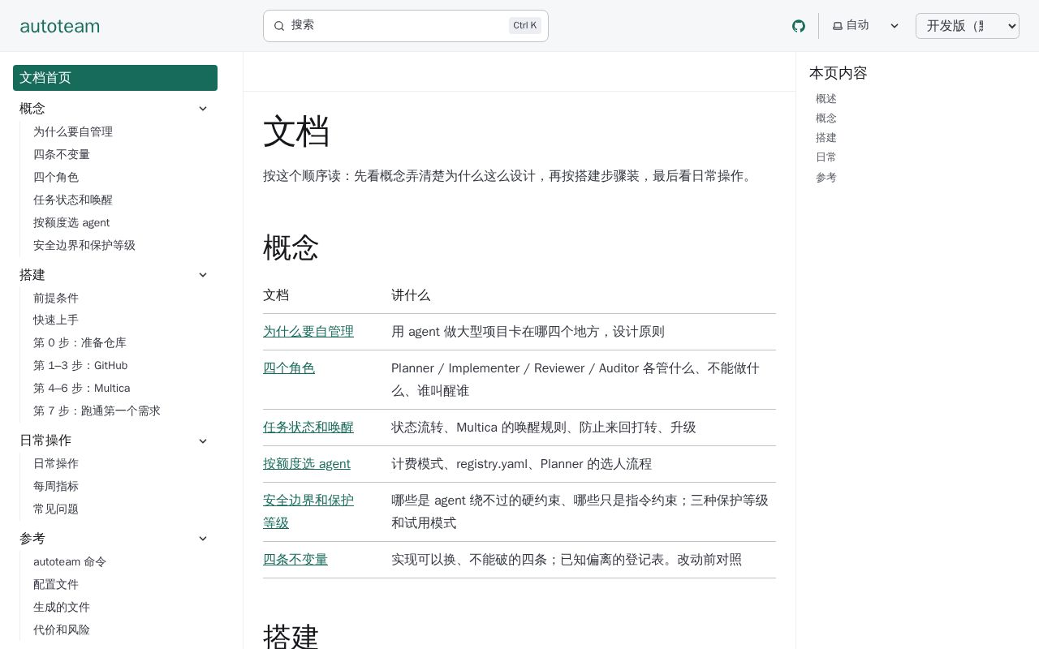Open the 自动 theme mode dropdown
The image size is (1039, 649).
(866, 26)
